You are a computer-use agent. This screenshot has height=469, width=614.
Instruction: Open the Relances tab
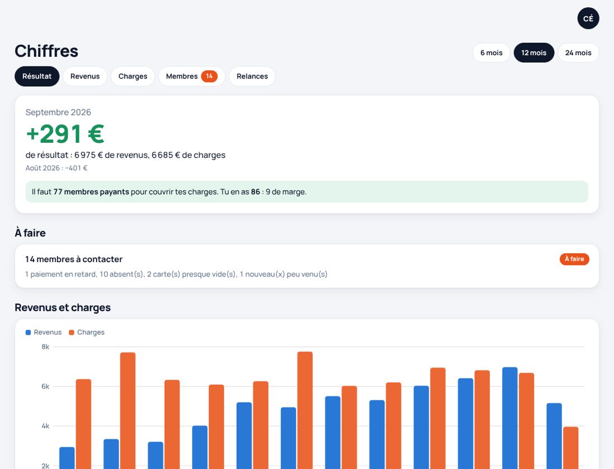pos(252,76)
